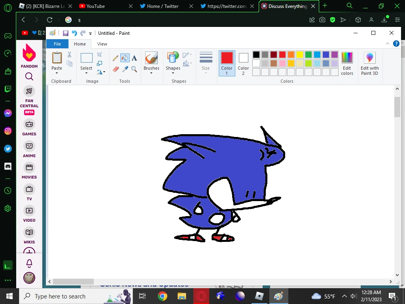Pick the yellow color swatch
The image size is (405, 304).
pyautogui.click(x=300, y=55)
